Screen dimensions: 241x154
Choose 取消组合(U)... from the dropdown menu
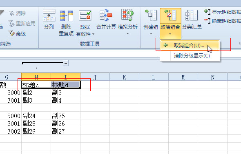pyautogui.click(x=190, y=46)
